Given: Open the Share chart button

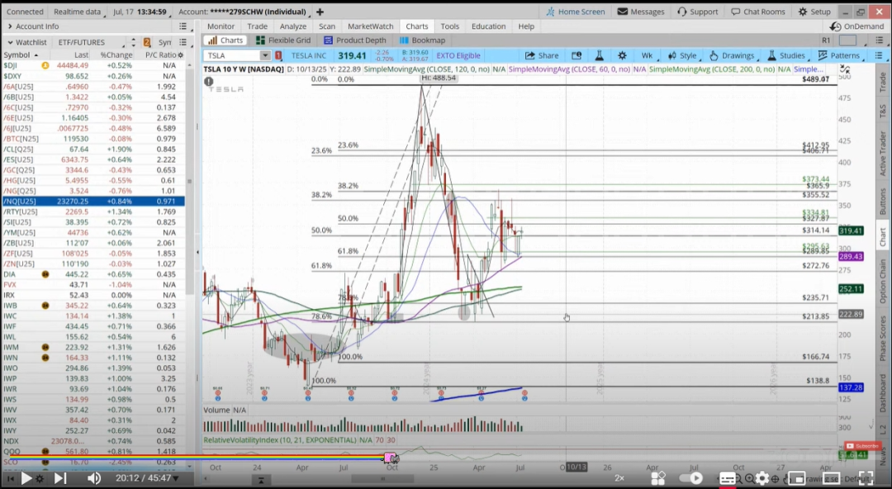Looking at the screenshot, I should pos(542,55).
